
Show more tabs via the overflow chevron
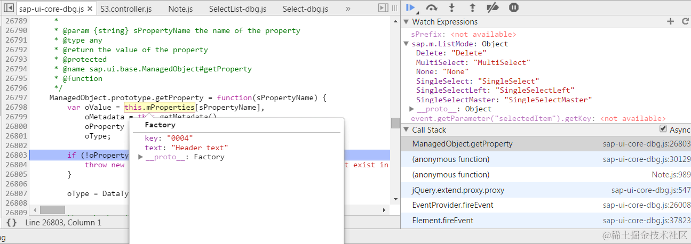pyautogui.click(x=348, y=9)
